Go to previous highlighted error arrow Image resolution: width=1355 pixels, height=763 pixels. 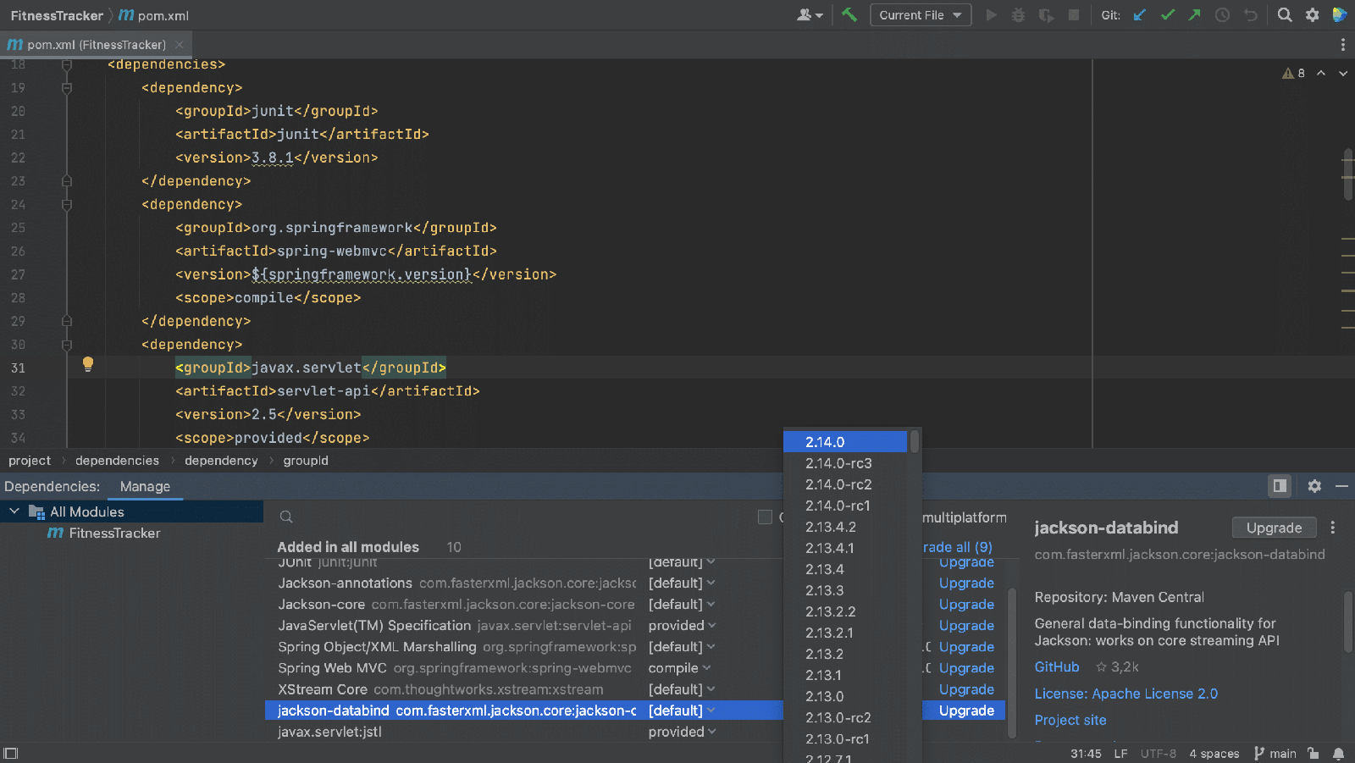(1321, 73)
